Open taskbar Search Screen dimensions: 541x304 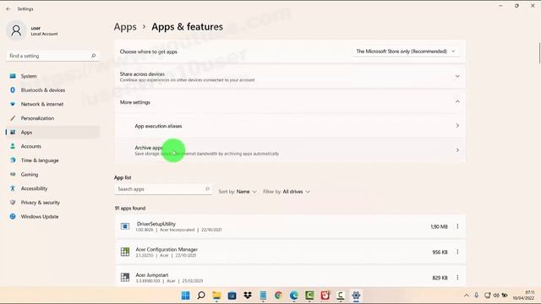(201, 296)
